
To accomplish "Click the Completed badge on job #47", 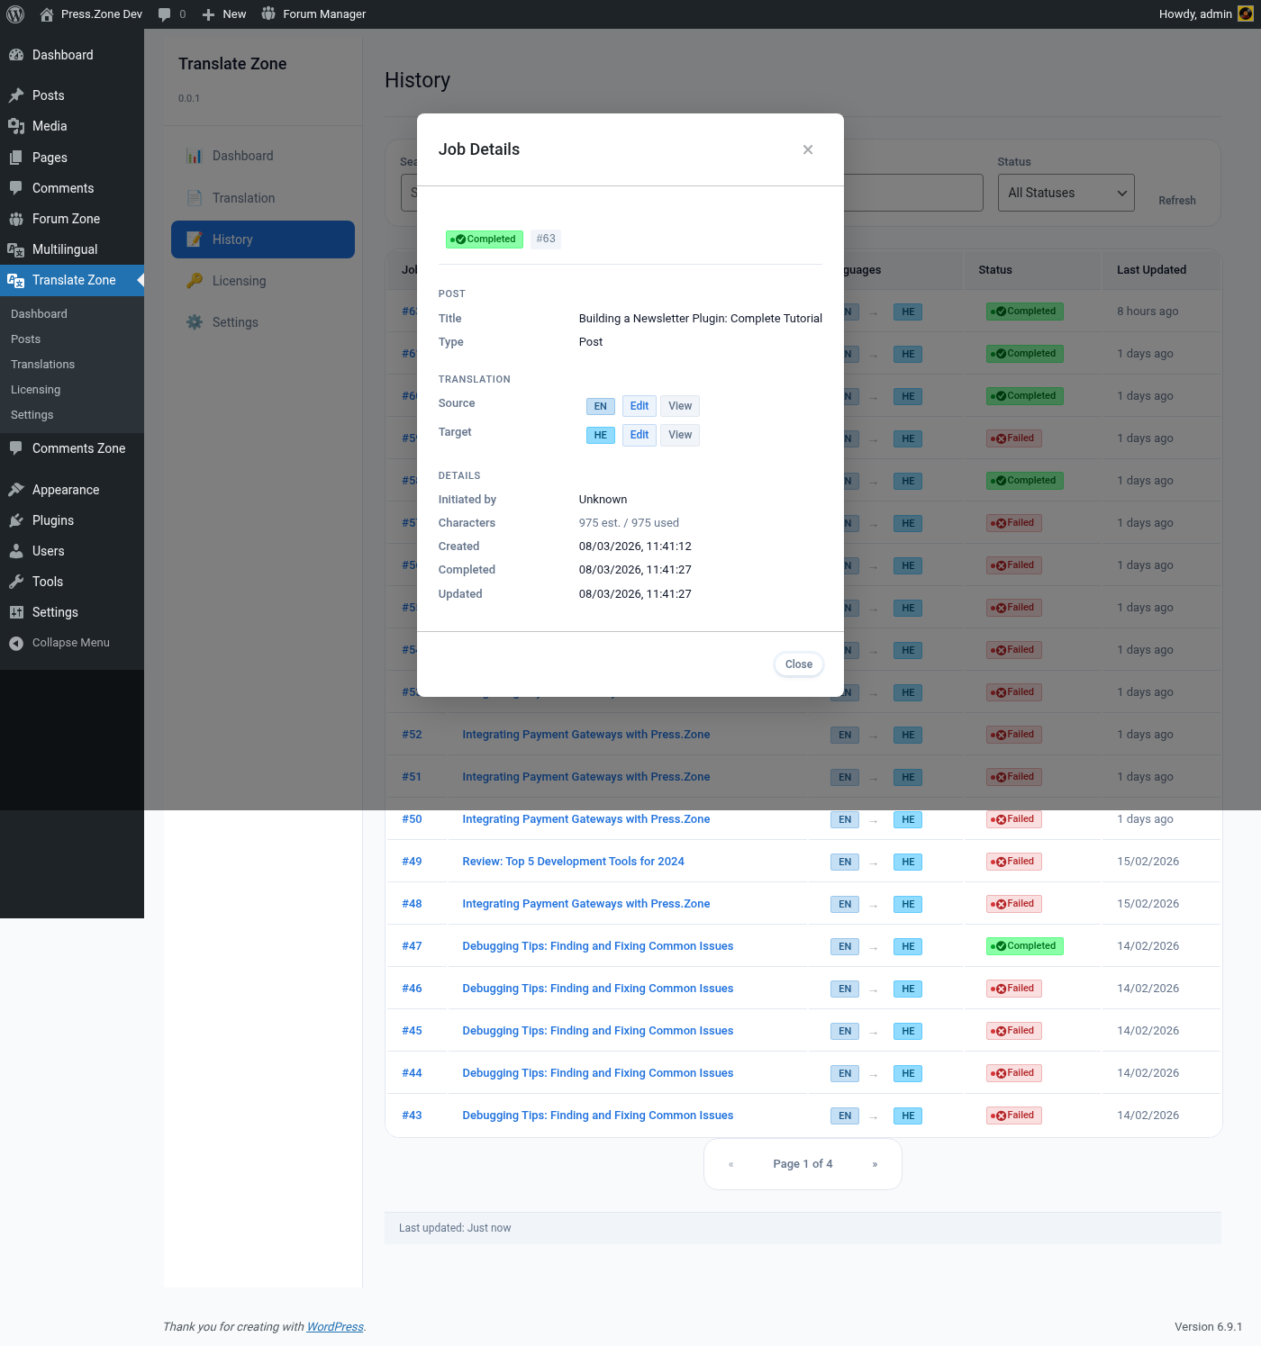I will [x=1025, y=946].
